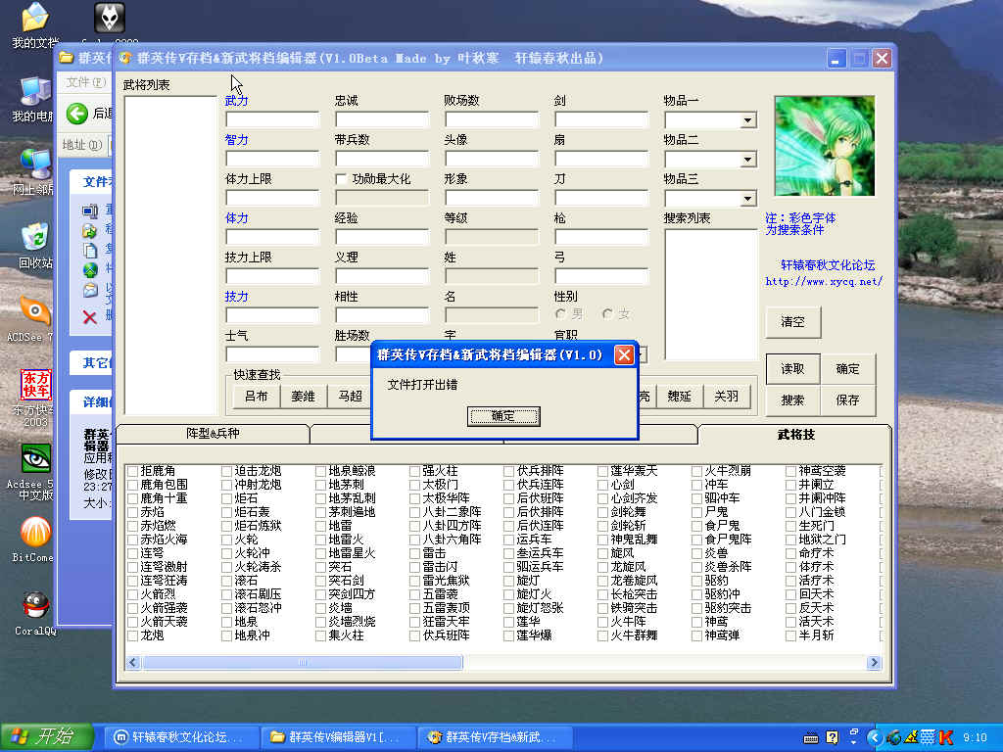This screenshot has height=752, width=1003.
Task: Switch to the 阵型&兵种 tab
Action: click(213, 434)
